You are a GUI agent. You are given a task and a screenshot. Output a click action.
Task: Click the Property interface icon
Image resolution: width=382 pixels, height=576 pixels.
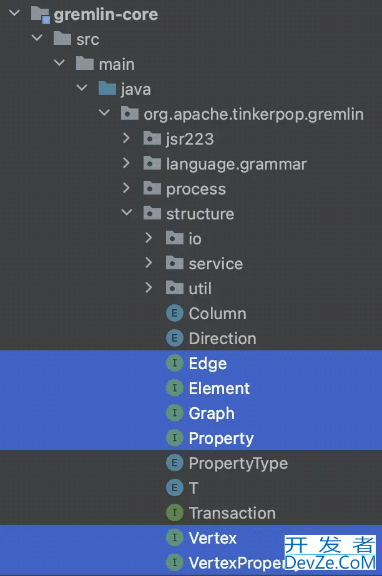point(175,438)
